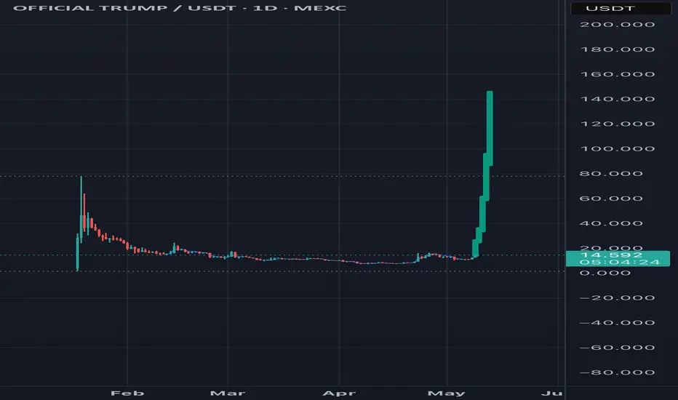
Task: Click the dotted horizontal line at 80.000
Action: pyautogui.click(x=282, y=176)
